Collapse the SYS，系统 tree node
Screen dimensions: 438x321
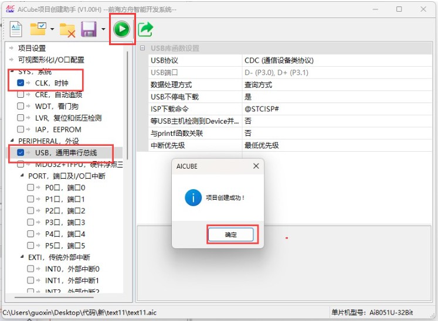point(12,71)
